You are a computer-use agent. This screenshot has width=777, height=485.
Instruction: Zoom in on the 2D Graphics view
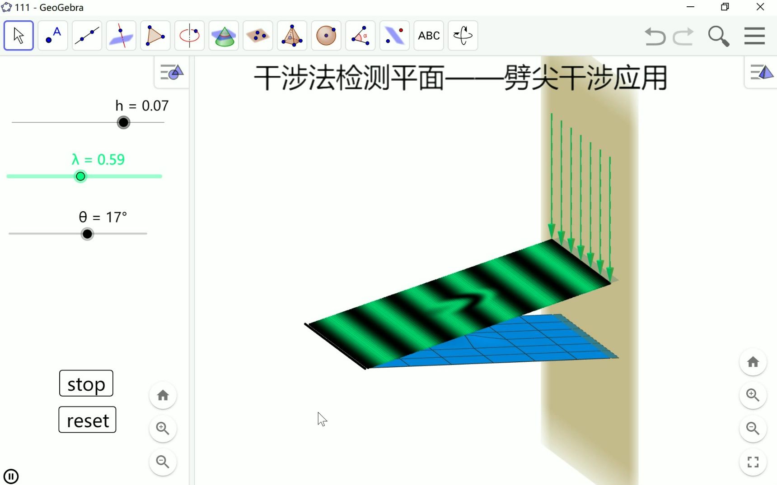pos(163,429)
